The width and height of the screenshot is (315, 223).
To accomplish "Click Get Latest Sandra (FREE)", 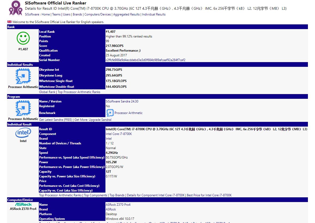I will pyautogui.click(x=55, y=120).
